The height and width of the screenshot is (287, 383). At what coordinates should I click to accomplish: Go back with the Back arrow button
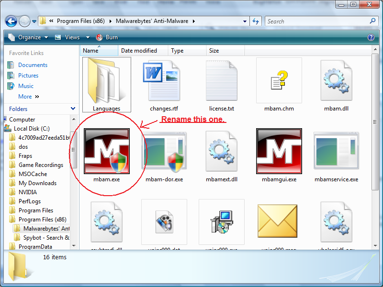(x=11, y=21)
